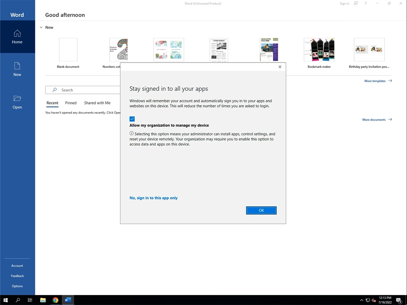
Task: Choose the purple newsletter template
Action: pyautogui.click(x=269, y=50)
